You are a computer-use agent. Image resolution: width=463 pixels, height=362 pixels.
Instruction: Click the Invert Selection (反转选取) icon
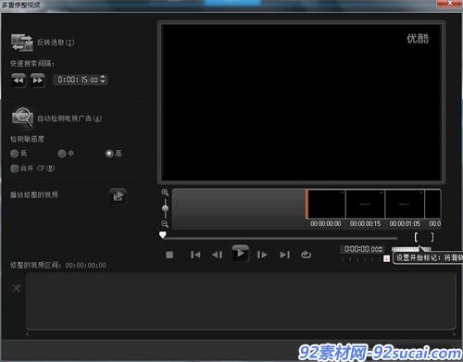pyautogui.click(x=22, y=43)
